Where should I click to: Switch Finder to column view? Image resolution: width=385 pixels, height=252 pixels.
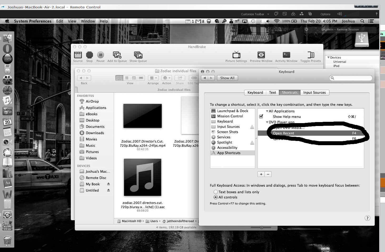click(134, 78)
